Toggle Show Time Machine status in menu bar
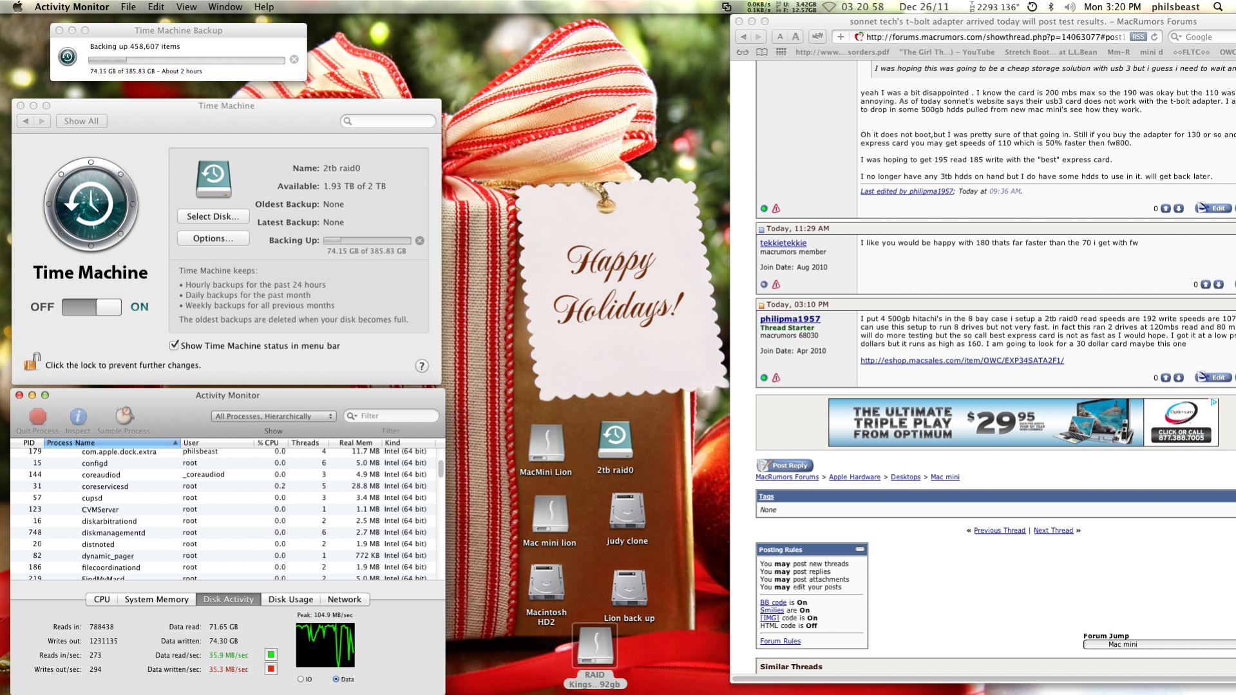Image resolution: width=1236 pixels, height=695 pixels. [174, 345]
